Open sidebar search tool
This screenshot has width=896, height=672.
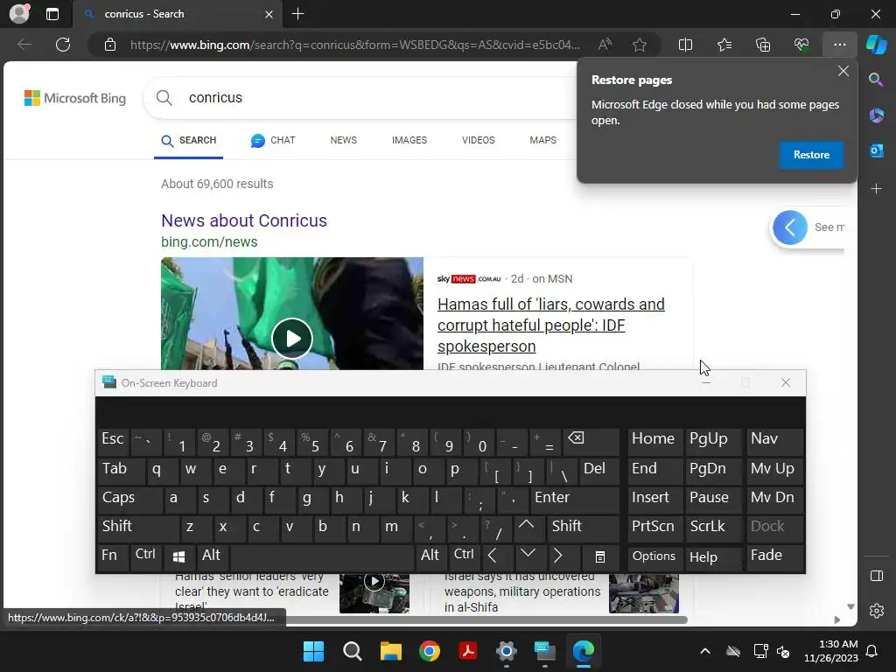(x=876, y=80)
